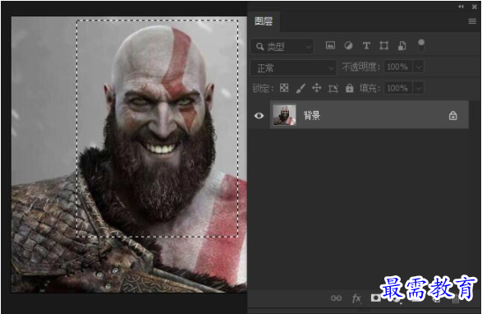The image size is (482, 314).
Task: Add a layer mask icon
Action: click(375, 298)
